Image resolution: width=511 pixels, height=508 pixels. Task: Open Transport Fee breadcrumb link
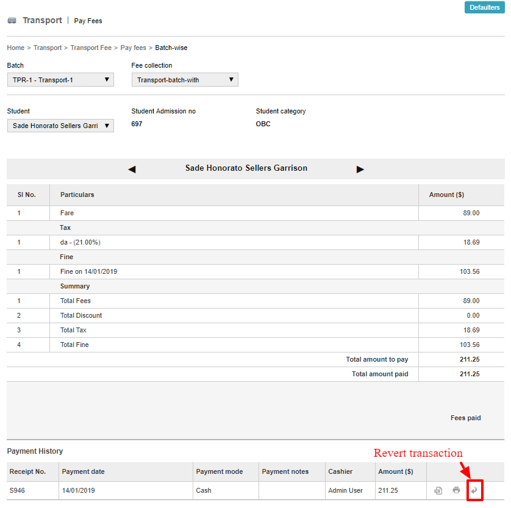point(91,48)
